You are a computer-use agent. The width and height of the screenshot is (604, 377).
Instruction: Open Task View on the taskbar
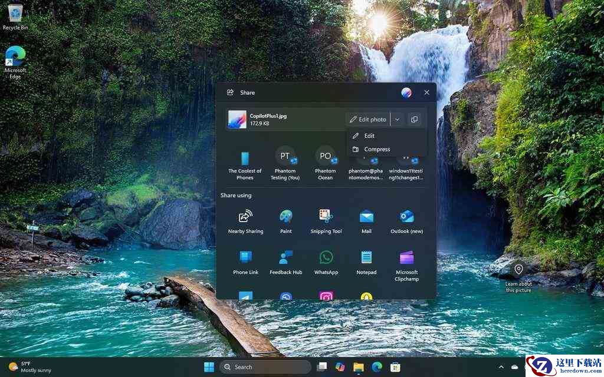[x=321, y=367]
